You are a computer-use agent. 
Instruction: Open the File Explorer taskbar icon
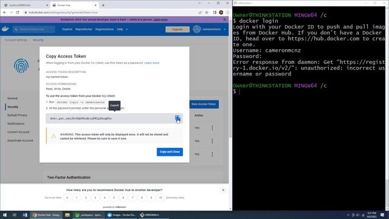(x=67, y=215)
